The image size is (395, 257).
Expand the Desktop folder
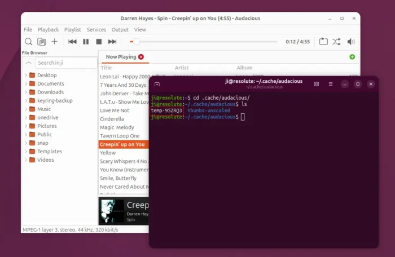[x=26, y=75]
